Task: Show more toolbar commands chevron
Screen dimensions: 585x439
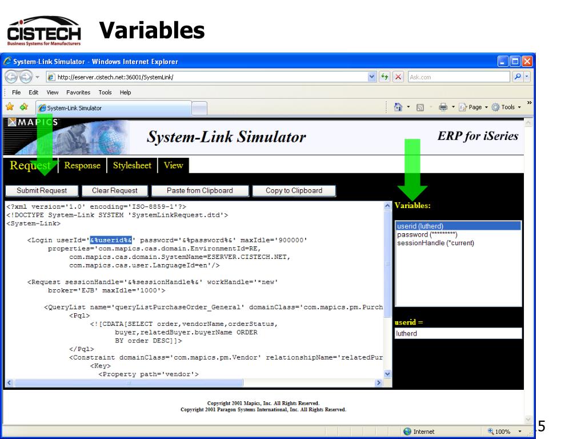Action: tap(530, 103)
